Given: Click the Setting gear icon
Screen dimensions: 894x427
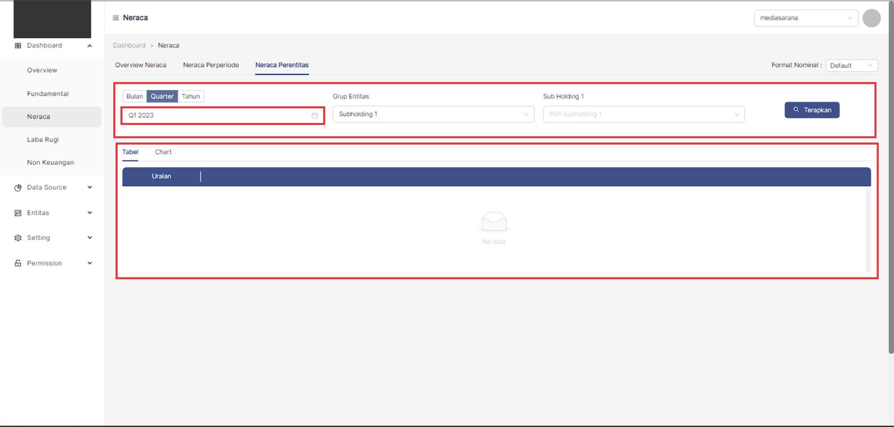Looking at the screenshot, I should [18, 238].
